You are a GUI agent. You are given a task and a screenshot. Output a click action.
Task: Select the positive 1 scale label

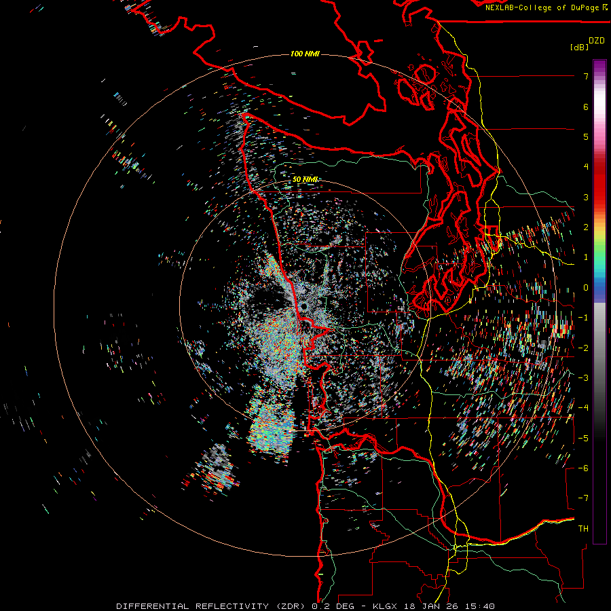click(x=586, y=257)
